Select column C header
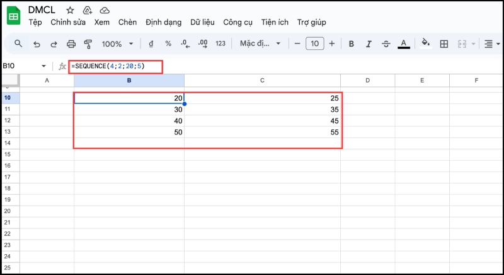The image size is (504, 275). pos(262,80)
